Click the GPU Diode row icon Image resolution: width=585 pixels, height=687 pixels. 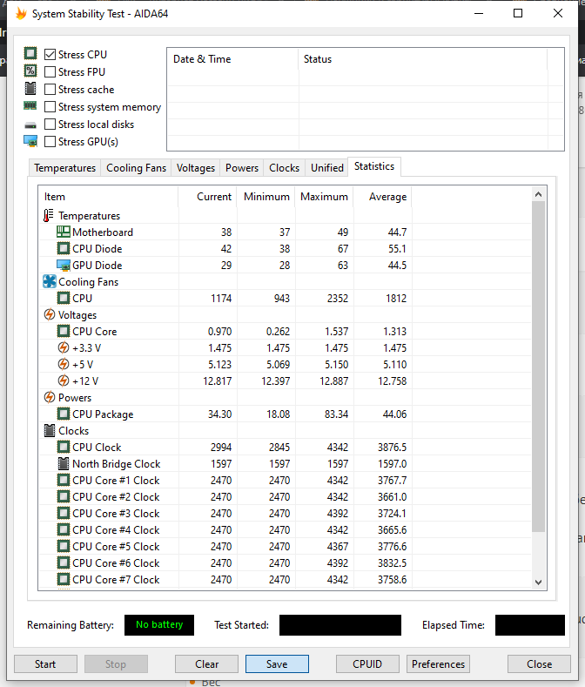click(64, 265)
